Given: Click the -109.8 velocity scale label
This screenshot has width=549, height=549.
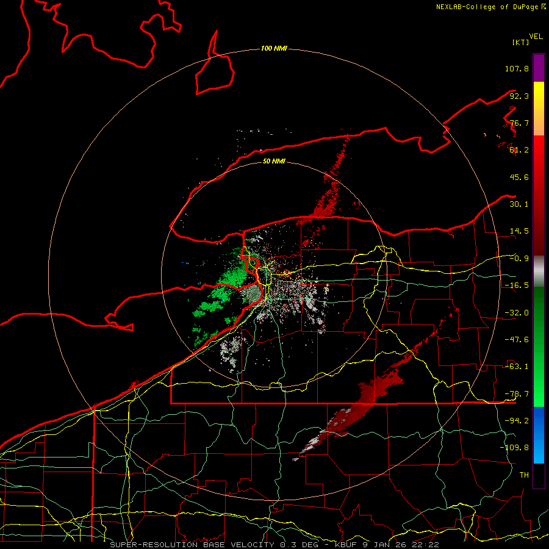Looking at the screenshot, I should tap(514, 448).
